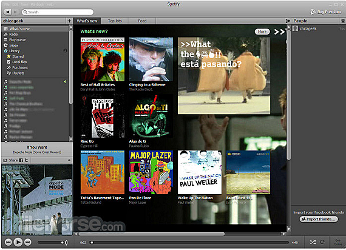Switch to the What's new tab
This screenshot has height=250, width=346.
pos(87,21)
